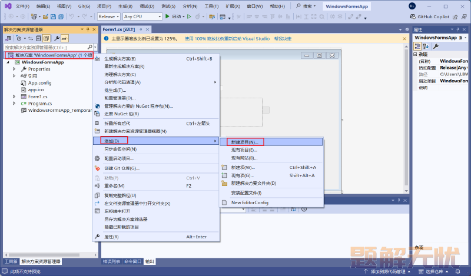
Task: Click the notification bell icon in status bar
Action: coord(458,271)
